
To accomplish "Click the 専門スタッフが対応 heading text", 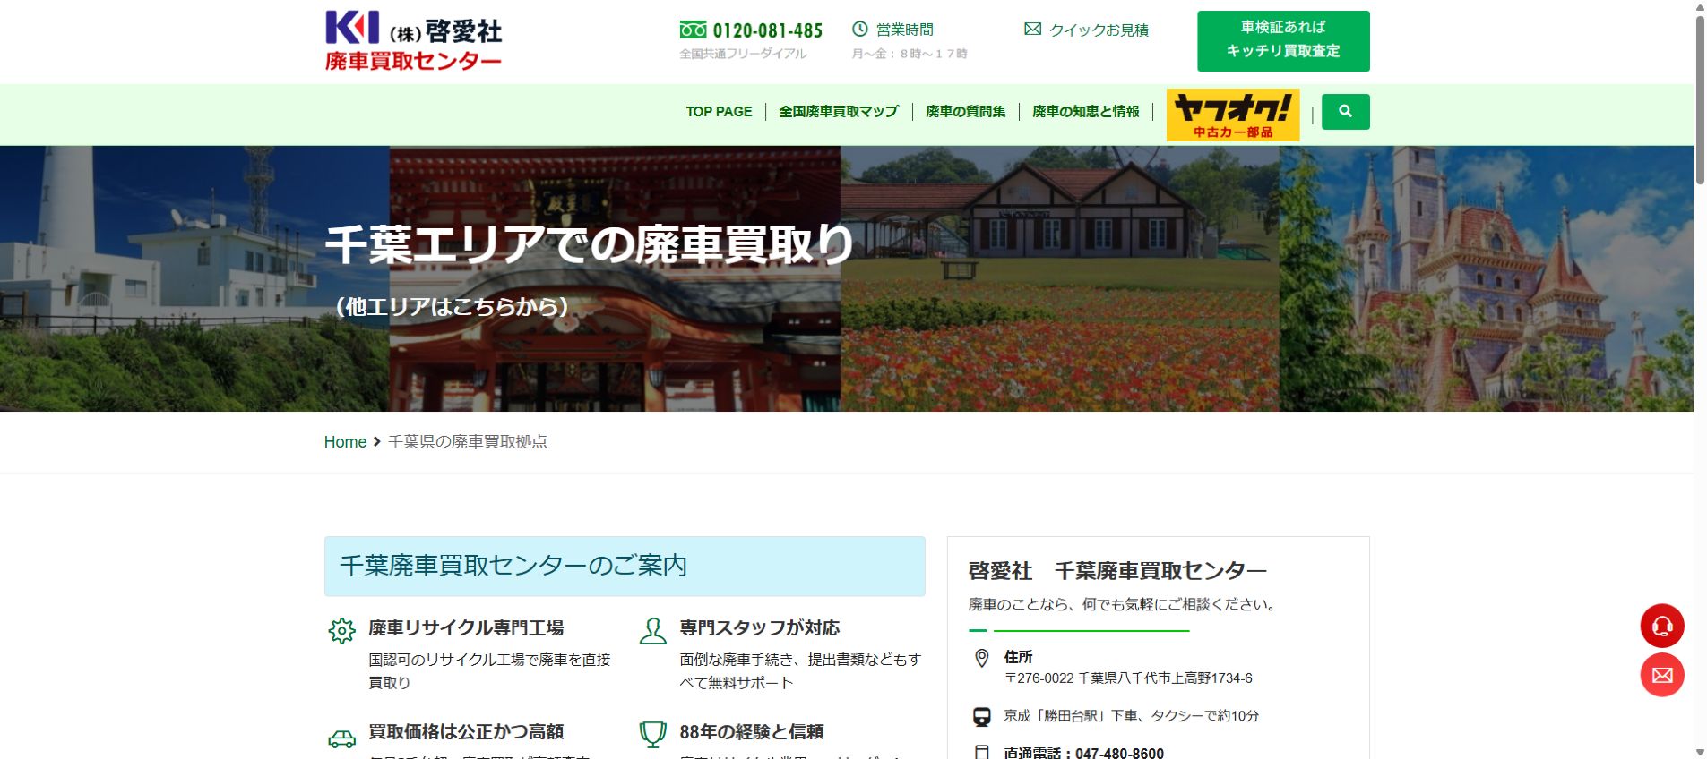I will click(760, 627).
